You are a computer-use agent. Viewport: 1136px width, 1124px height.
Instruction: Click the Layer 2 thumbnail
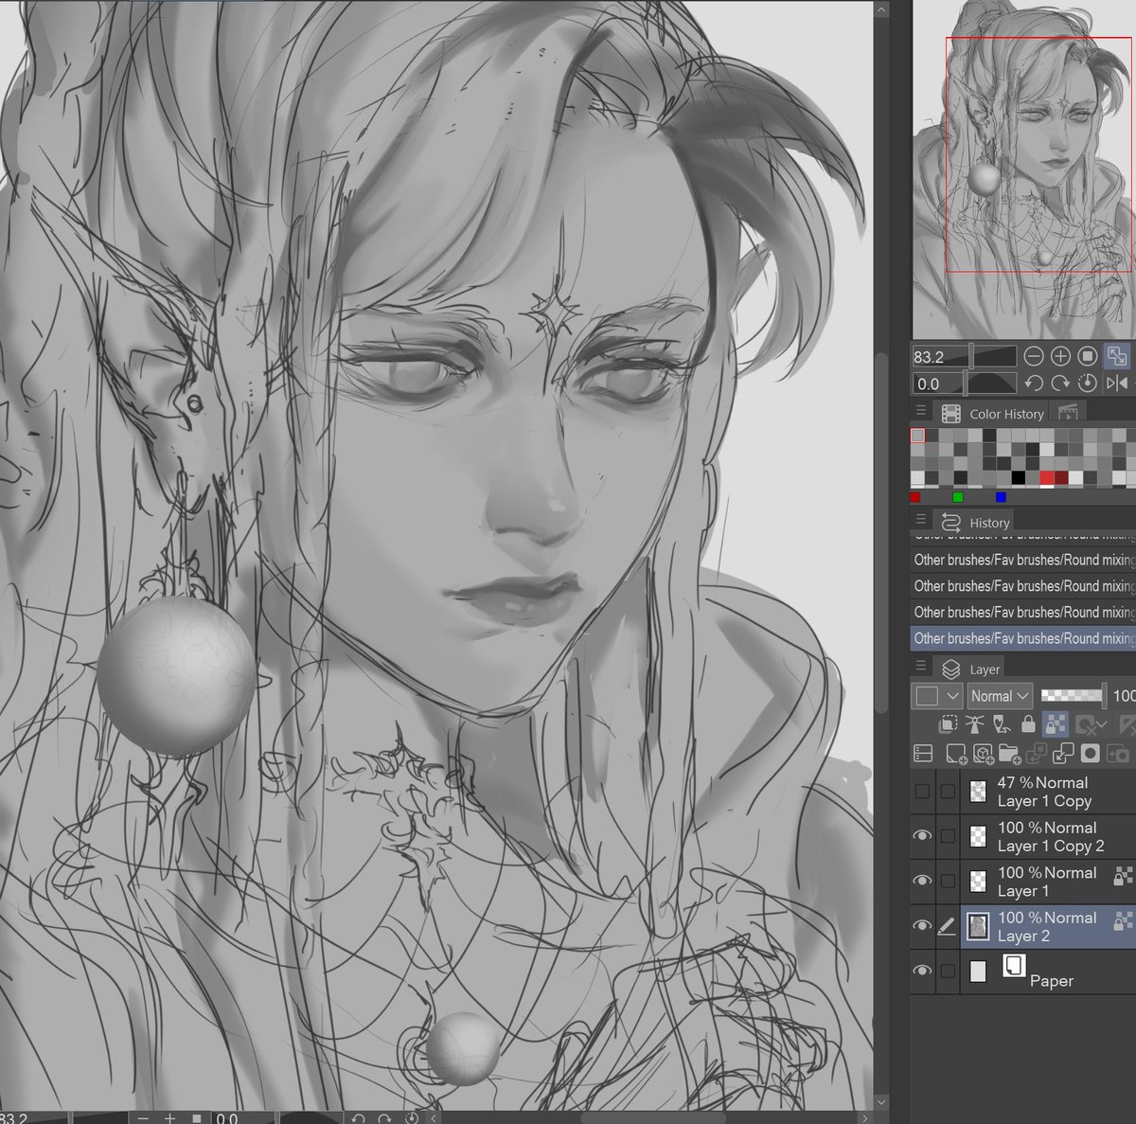978,926
